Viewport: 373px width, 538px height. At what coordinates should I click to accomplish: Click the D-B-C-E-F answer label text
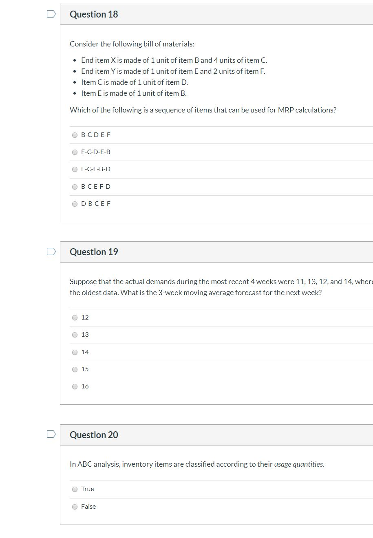pyautogui.click(x=96, y=203)
